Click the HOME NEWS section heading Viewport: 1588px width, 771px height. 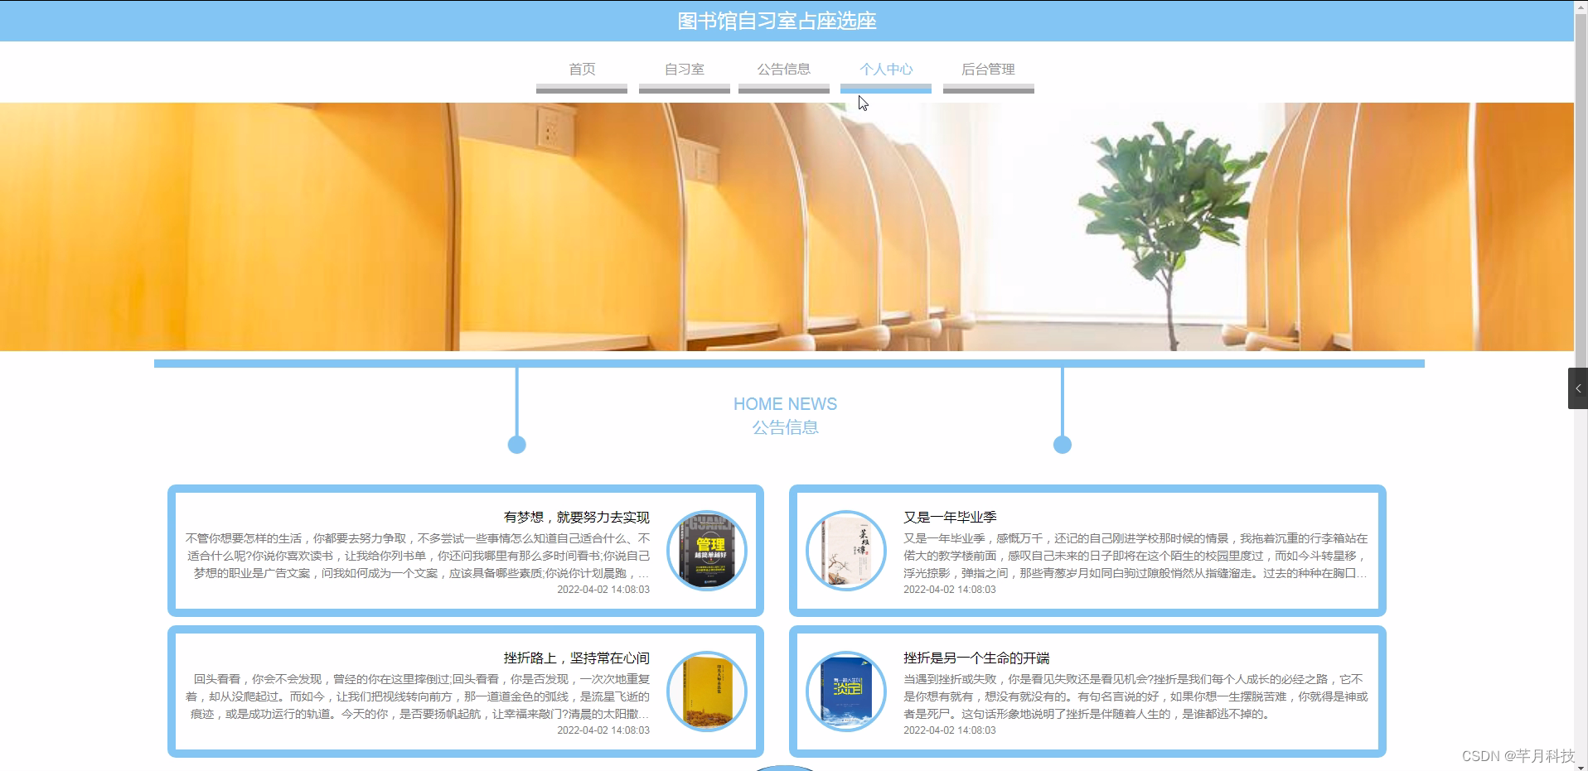(x=785, y=404)
